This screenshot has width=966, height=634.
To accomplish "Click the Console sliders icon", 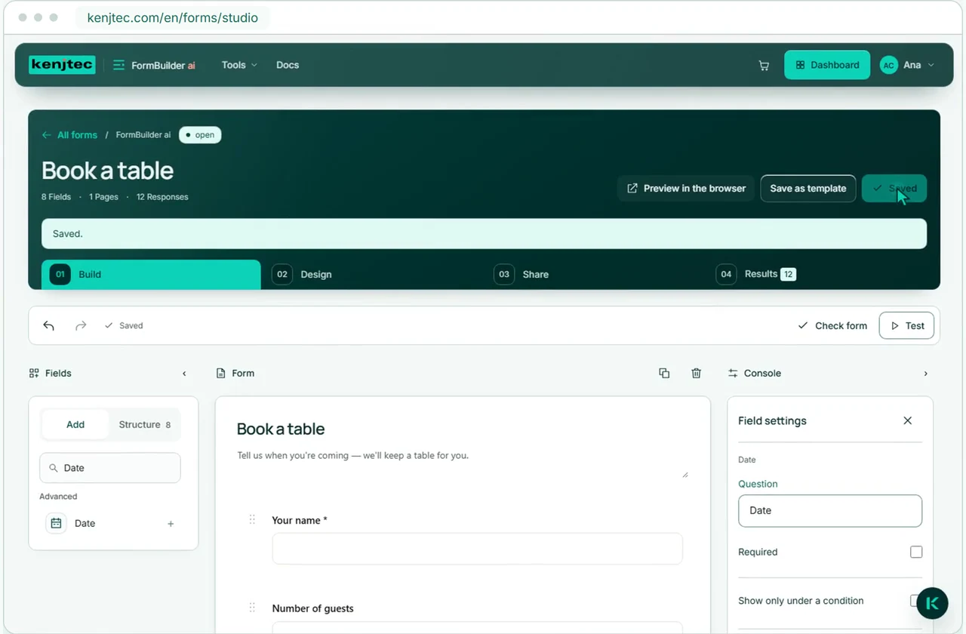I will pyautogui.click(x=733, y=373).
